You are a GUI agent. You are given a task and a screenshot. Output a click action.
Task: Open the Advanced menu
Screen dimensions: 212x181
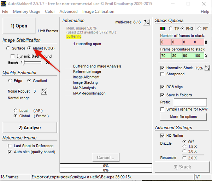tap(69, 12)
